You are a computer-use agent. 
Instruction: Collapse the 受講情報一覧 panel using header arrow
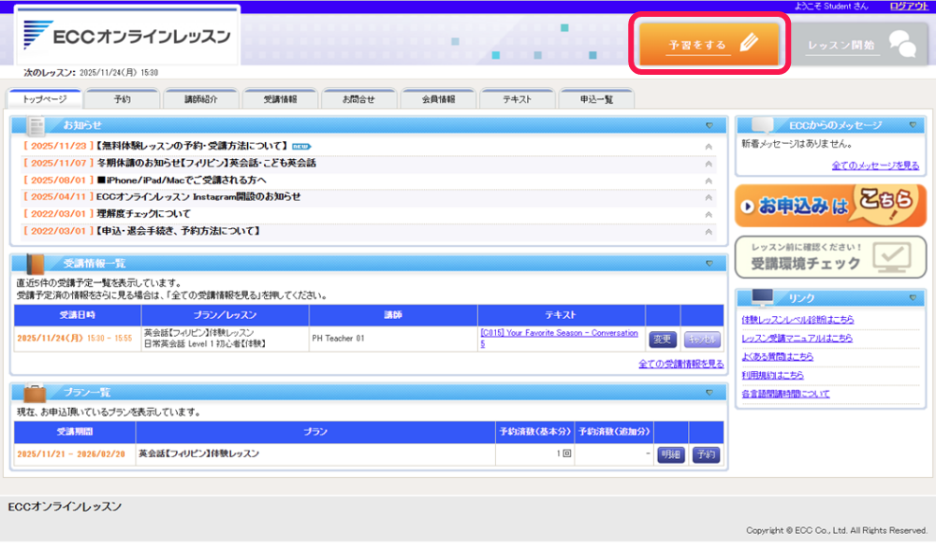[709, 264]
